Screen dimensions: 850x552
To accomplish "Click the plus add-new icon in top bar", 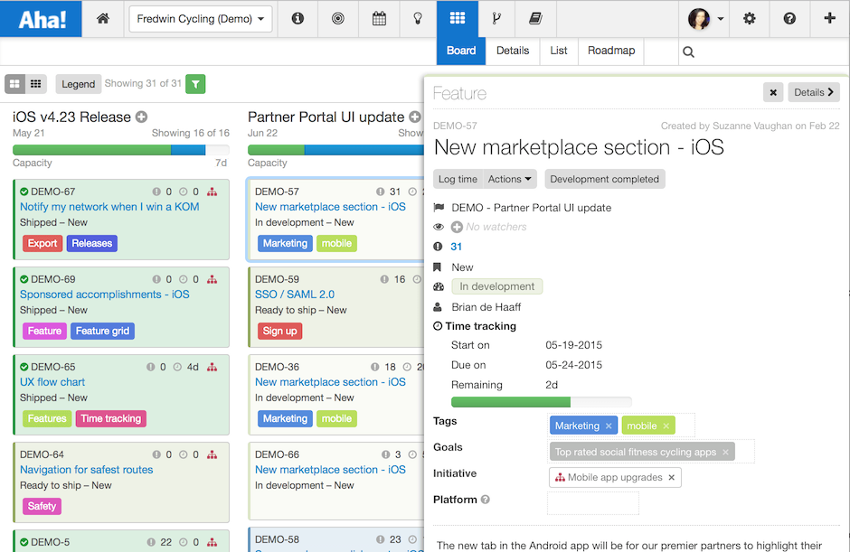I will (x=829, y=18).
